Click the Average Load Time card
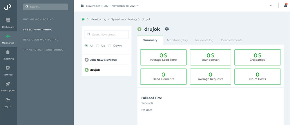The width and height of the screenshot is (290, 125). click(163, 57)
